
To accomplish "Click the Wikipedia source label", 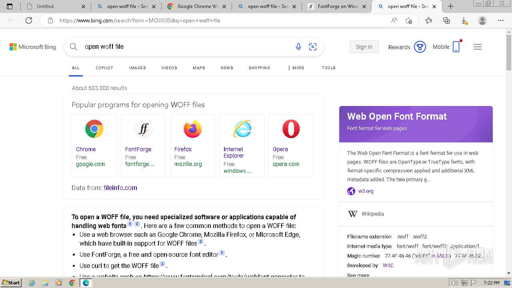I will [x=372, y=214].
